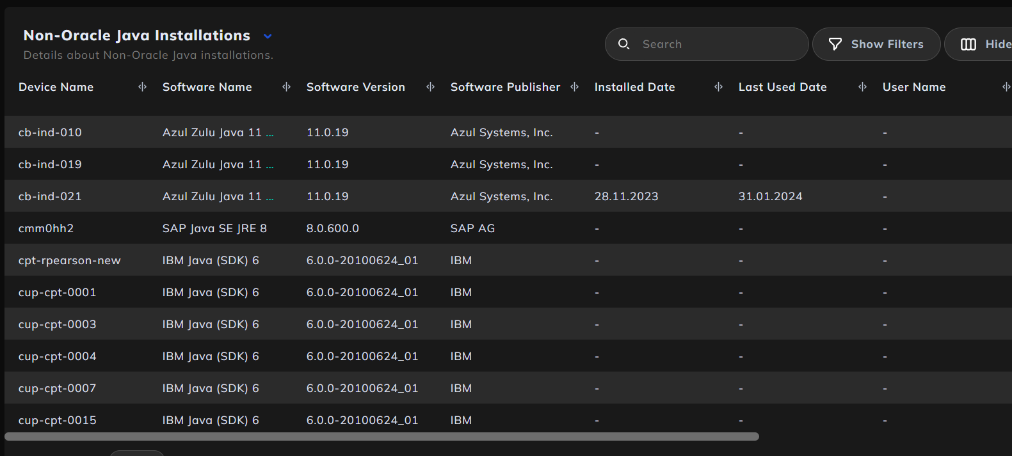The height and width of the screenshot is (456, 1012).
Task: Click the funnel filter icon
Action: tap(835, 44)
